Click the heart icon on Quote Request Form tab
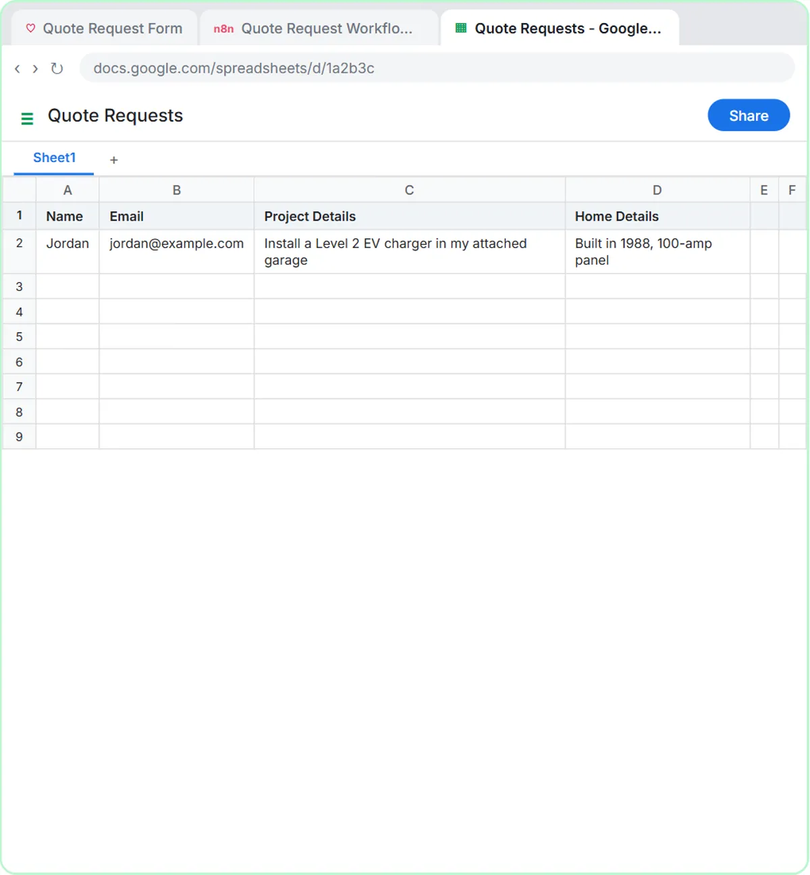This screenshot has width=810, height=875. tap(30, 28)
